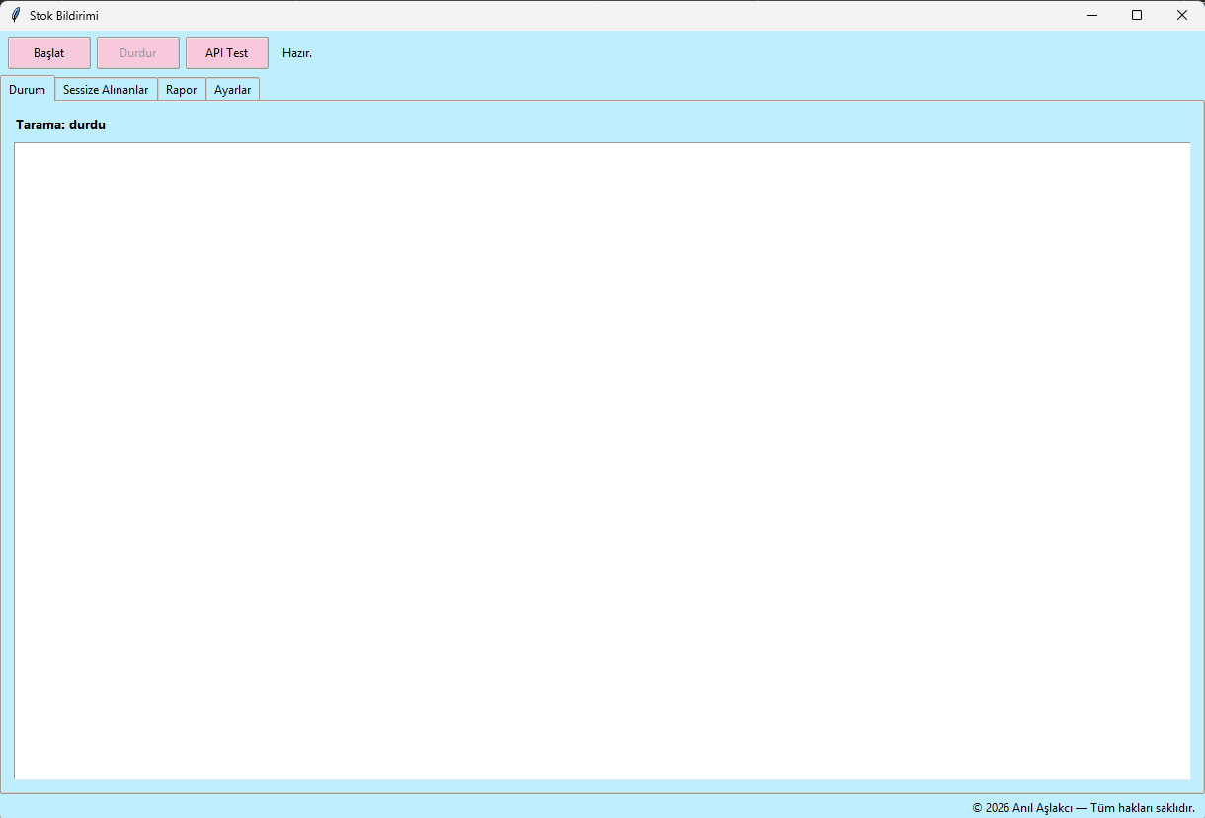This screenshot has width=1205, height=818.
Task: Select the Rapor tab
Action: point(182,90)
